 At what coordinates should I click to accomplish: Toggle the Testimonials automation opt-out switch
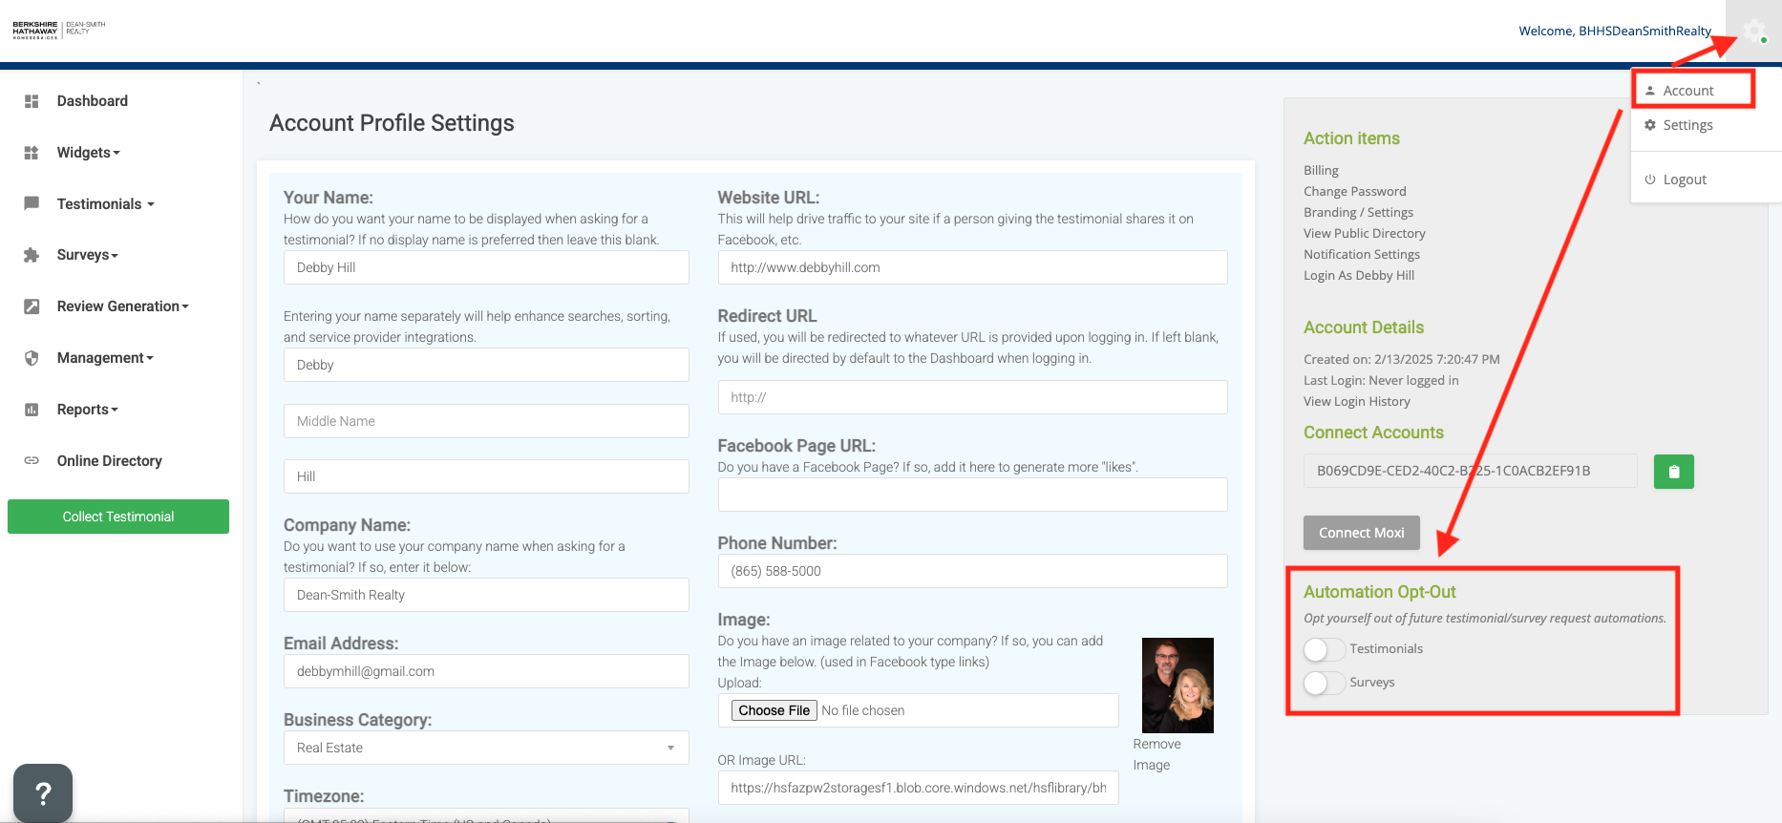[x=1325, y=649]
